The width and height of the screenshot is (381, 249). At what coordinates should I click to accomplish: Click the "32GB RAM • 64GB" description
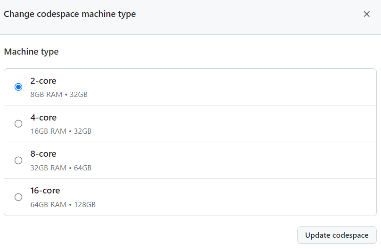[x=61, y=168]
